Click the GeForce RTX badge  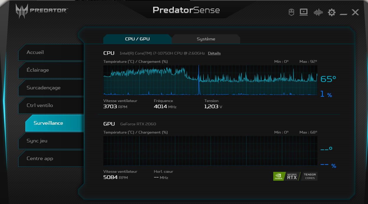coord(292,176)
